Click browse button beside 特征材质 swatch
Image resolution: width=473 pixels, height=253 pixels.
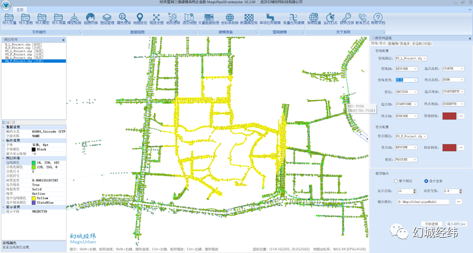pos(461,147)
